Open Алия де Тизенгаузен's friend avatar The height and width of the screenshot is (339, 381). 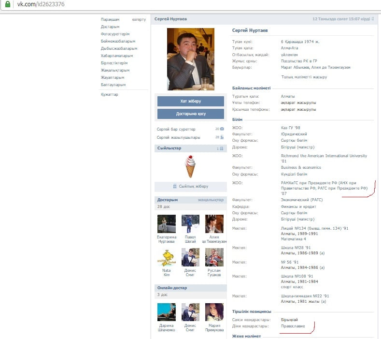click(x=214, y=223)
